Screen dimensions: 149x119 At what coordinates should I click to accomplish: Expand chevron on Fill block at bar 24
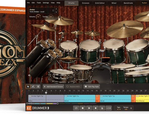133,96
